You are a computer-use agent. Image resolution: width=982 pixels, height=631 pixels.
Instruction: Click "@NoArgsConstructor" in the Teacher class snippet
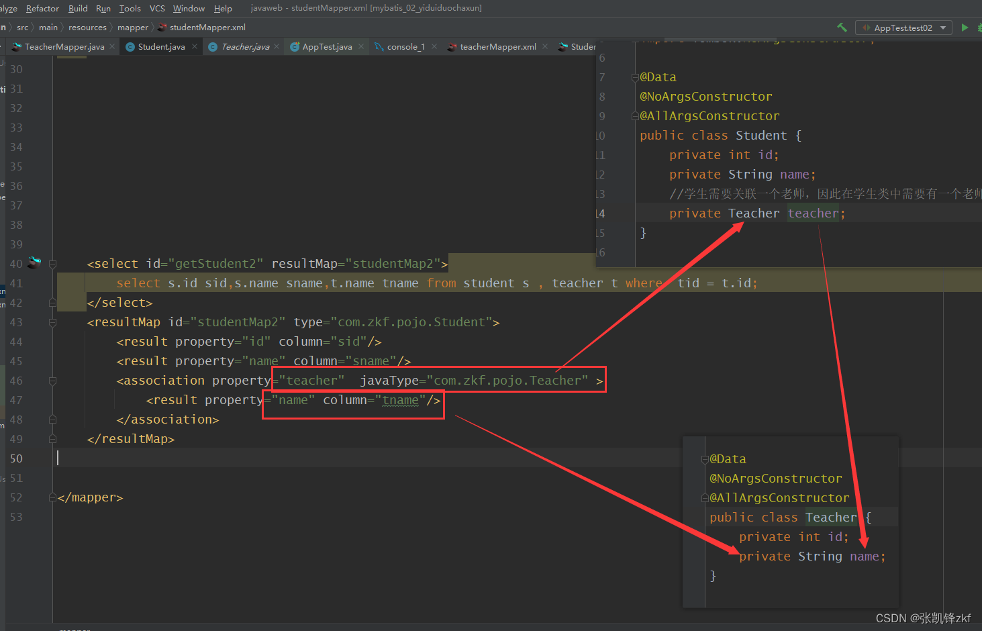coord(776,479)
